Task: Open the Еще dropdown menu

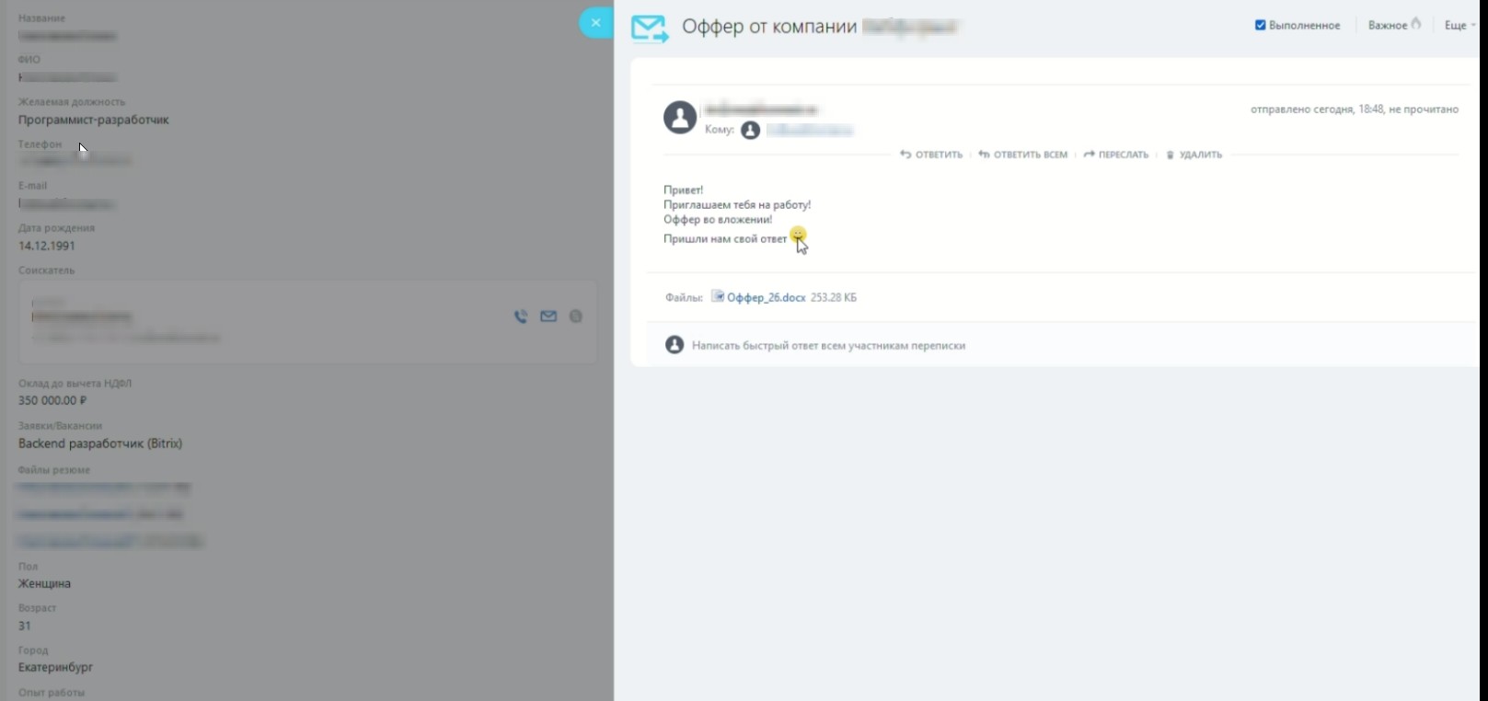Action: point(1459,25)
